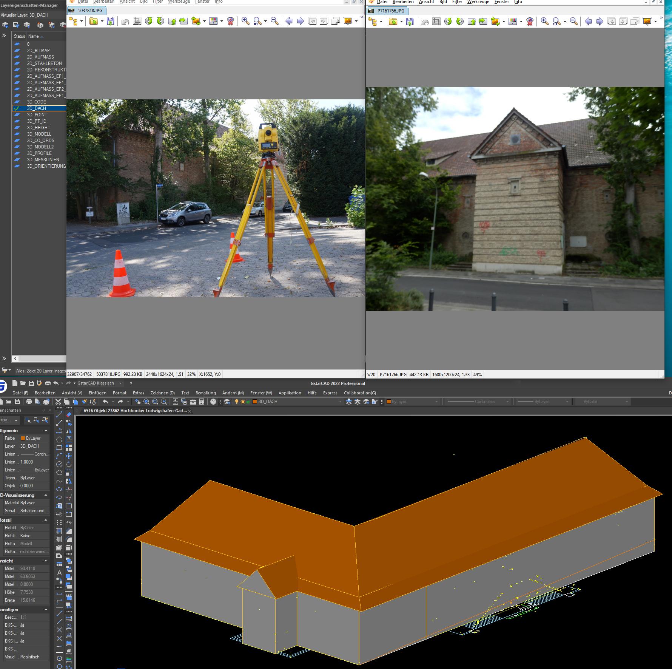Click zoom-in magnifier in P7161766.JPG viewer
Viewport: 672px width, 669px height.
click(544, 22)
